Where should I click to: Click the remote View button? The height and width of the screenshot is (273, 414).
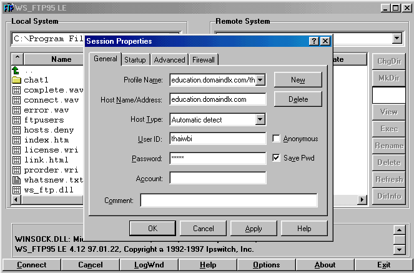(389, 112)
